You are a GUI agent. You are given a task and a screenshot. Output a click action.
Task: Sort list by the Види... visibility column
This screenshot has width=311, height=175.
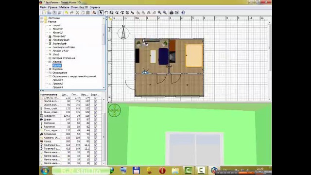96,95
